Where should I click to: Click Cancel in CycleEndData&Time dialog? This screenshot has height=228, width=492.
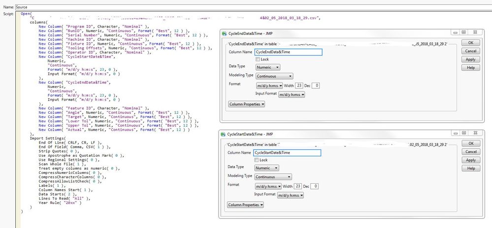pyautogui.click(x=471, y=51)
